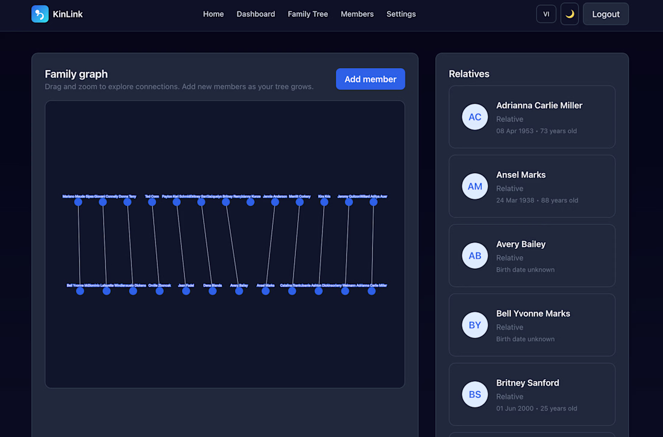Click the AC avatar of Adrianna Miller
663x437 pixels.
coord(475,117)
